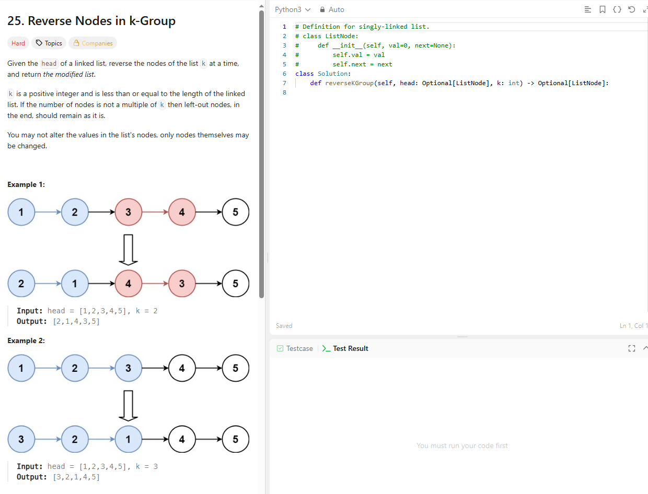Viewport: 648px width, 494px height.
Task: Click the Hard difficulty badge
Action: [x=18, y=43]
